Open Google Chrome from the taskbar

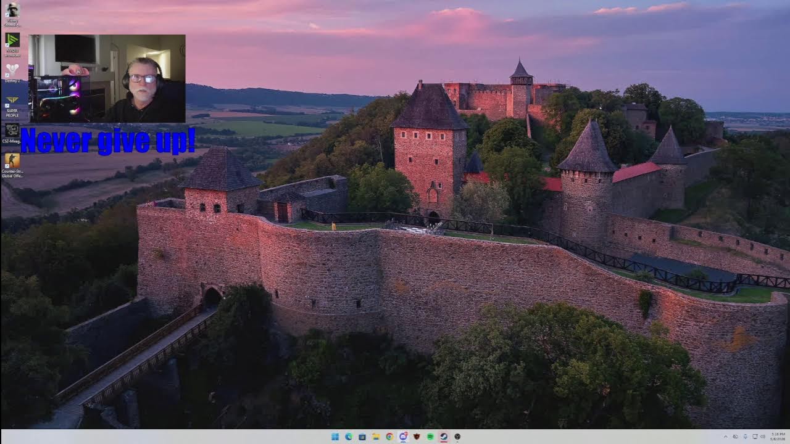389,437
